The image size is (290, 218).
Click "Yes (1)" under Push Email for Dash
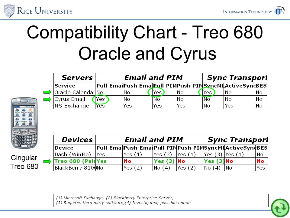click(x=133, y=154)
